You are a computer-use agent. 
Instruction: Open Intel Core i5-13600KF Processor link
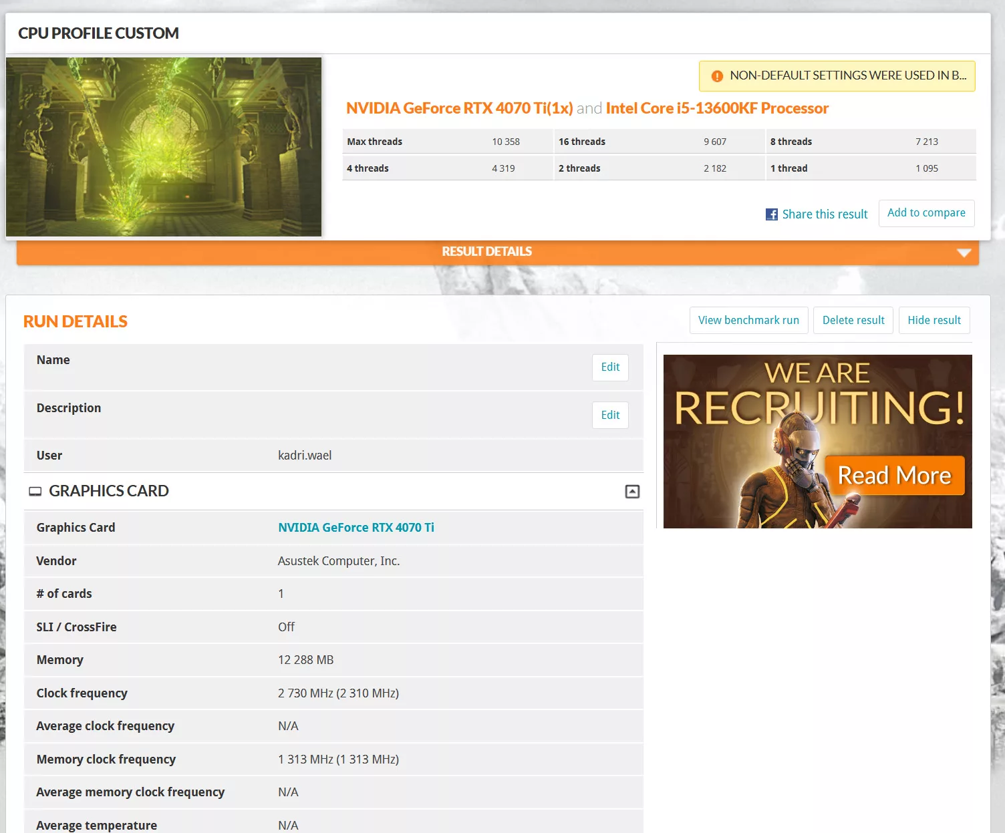tap(717, 108)
